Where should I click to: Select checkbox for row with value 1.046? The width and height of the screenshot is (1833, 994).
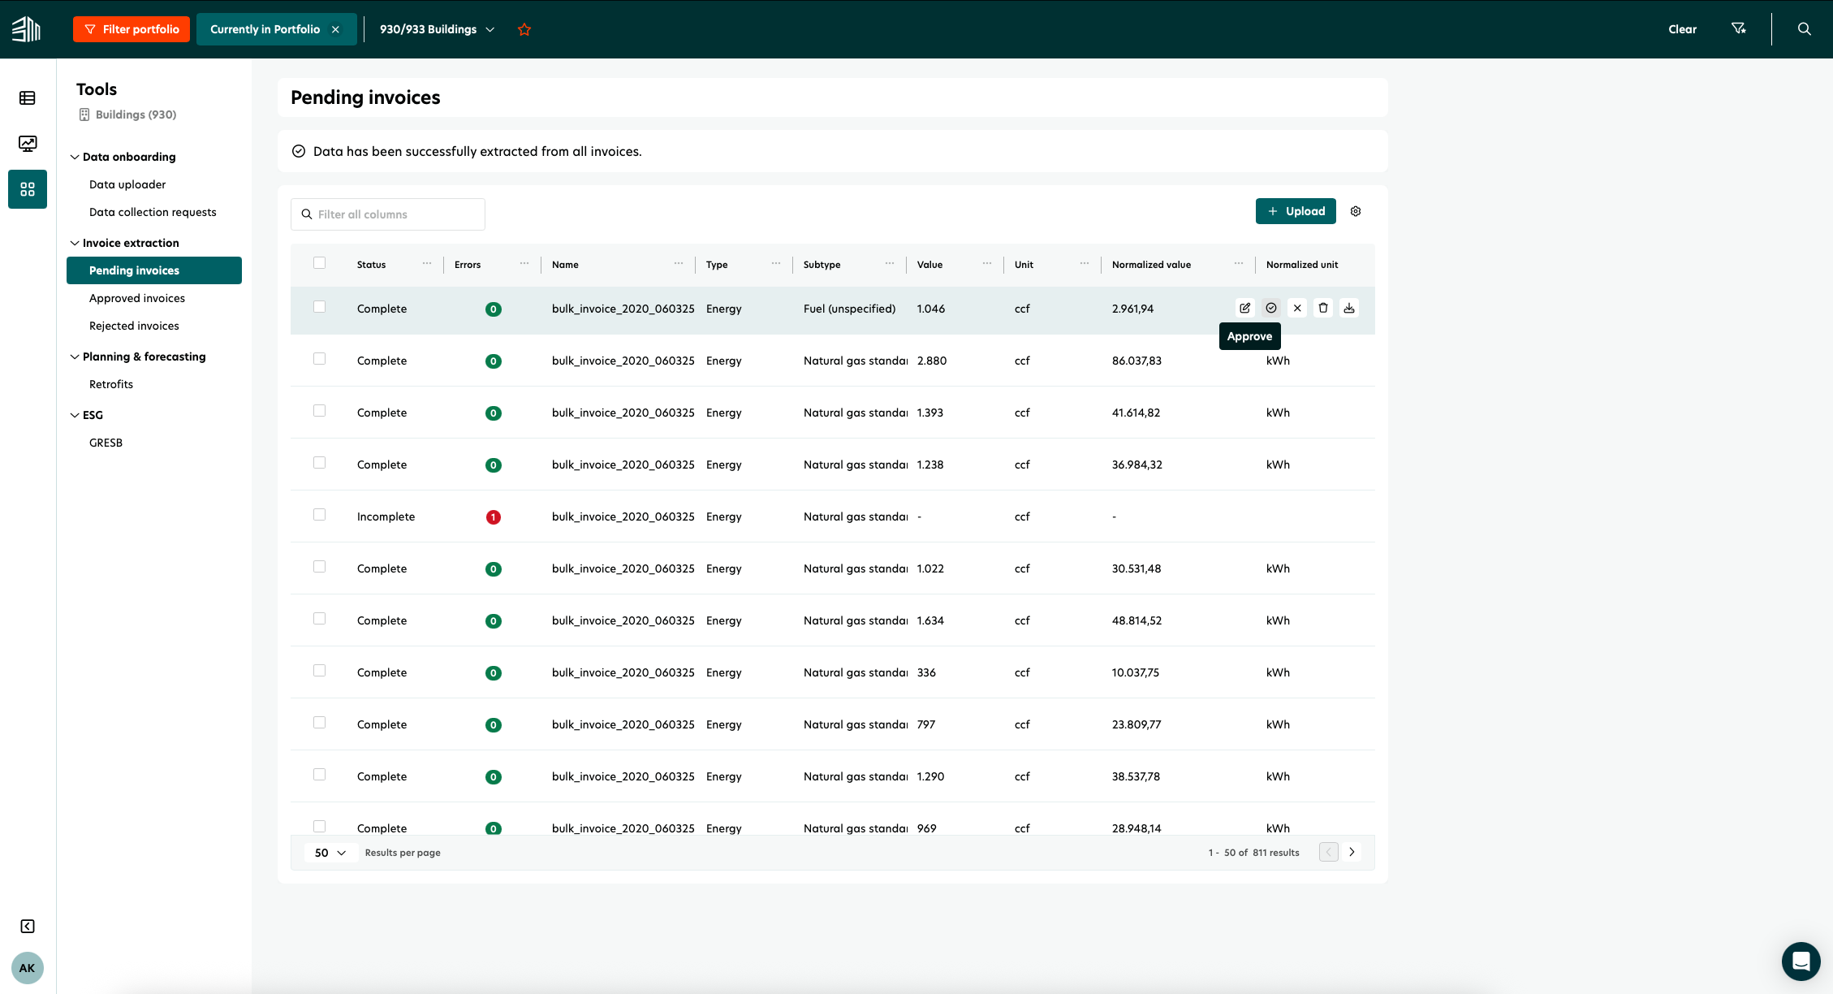click(319, 307)
